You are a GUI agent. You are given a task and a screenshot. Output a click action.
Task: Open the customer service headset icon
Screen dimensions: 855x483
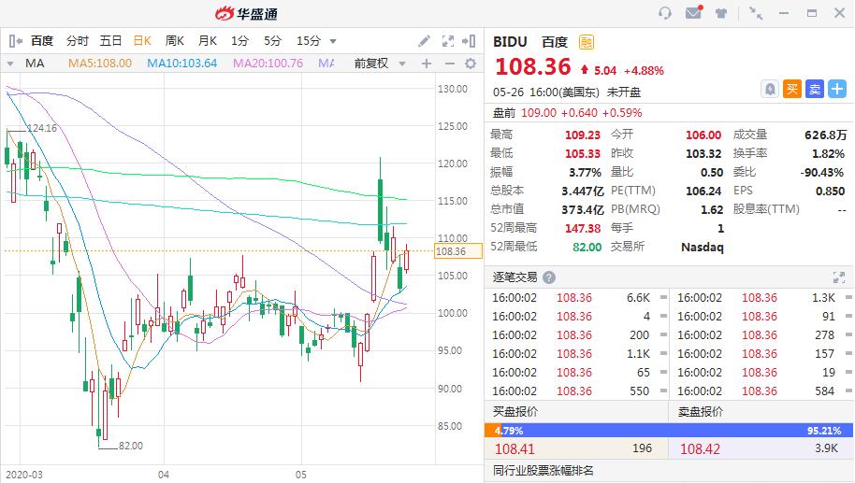coord(665,13)
